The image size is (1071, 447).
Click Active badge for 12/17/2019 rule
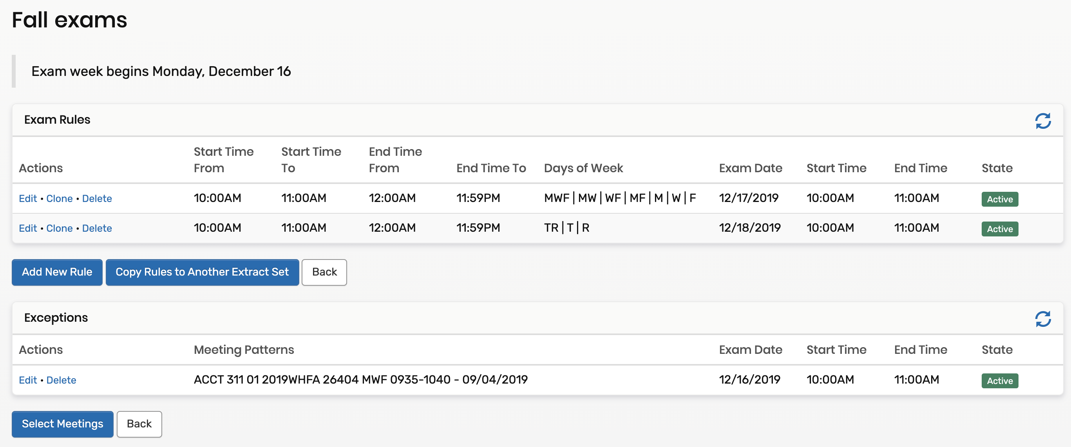(x=999, y=199)
